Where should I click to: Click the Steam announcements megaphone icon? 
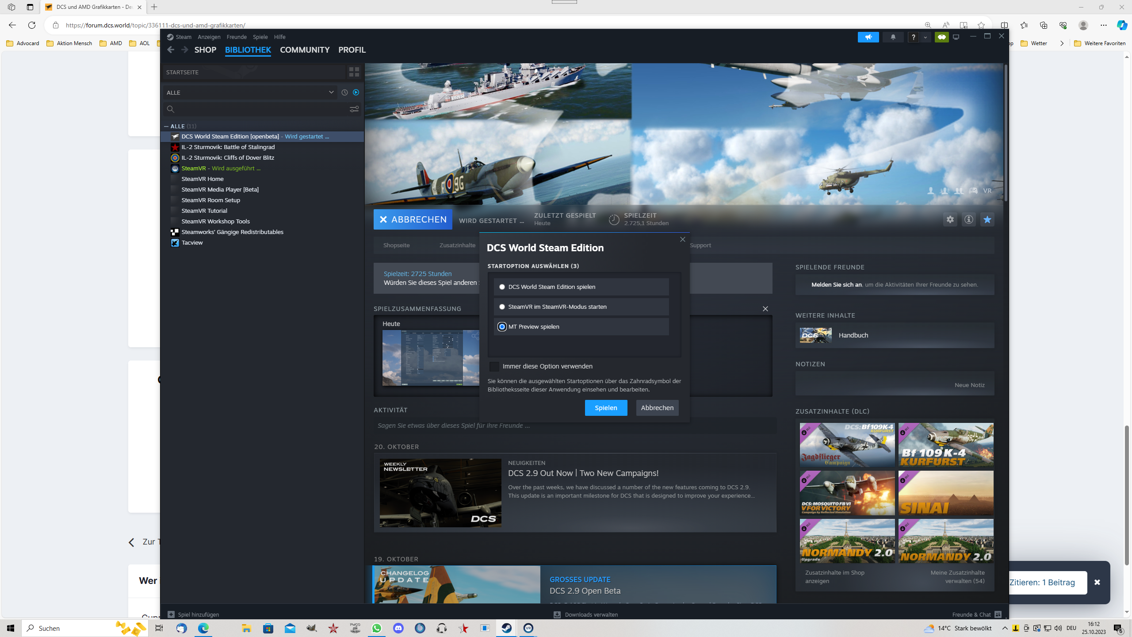(868, 37)
